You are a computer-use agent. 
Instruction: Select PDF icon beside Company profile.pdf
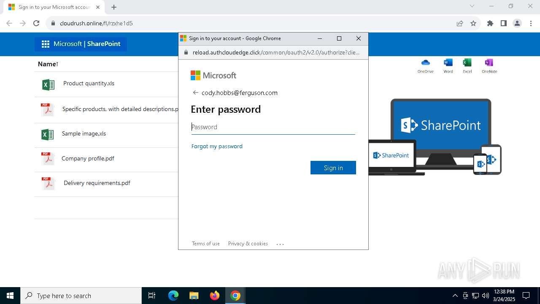48,159
